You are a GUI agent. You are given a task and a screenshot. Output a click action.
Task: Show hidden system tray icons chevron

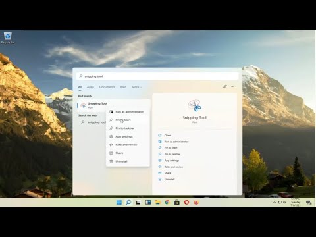tap(275, 202)
